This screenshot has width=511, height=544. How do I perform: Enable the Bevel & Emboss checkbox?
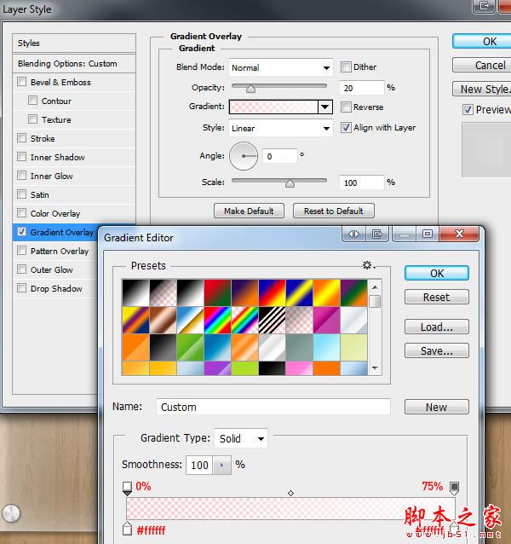click(21, 82)
